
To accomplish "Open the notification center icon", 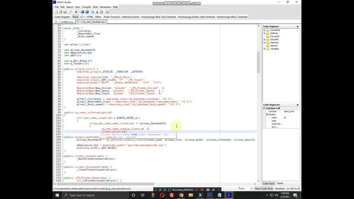I will click(295, 195).
